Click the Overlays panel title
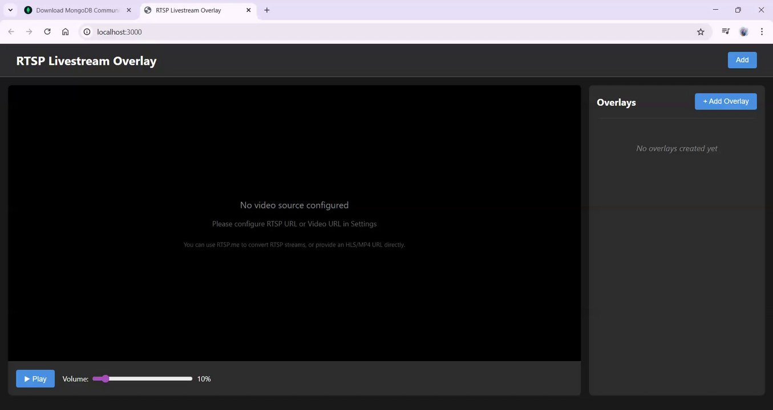This screenshot has height=410, width=773. tap(616, 102)
